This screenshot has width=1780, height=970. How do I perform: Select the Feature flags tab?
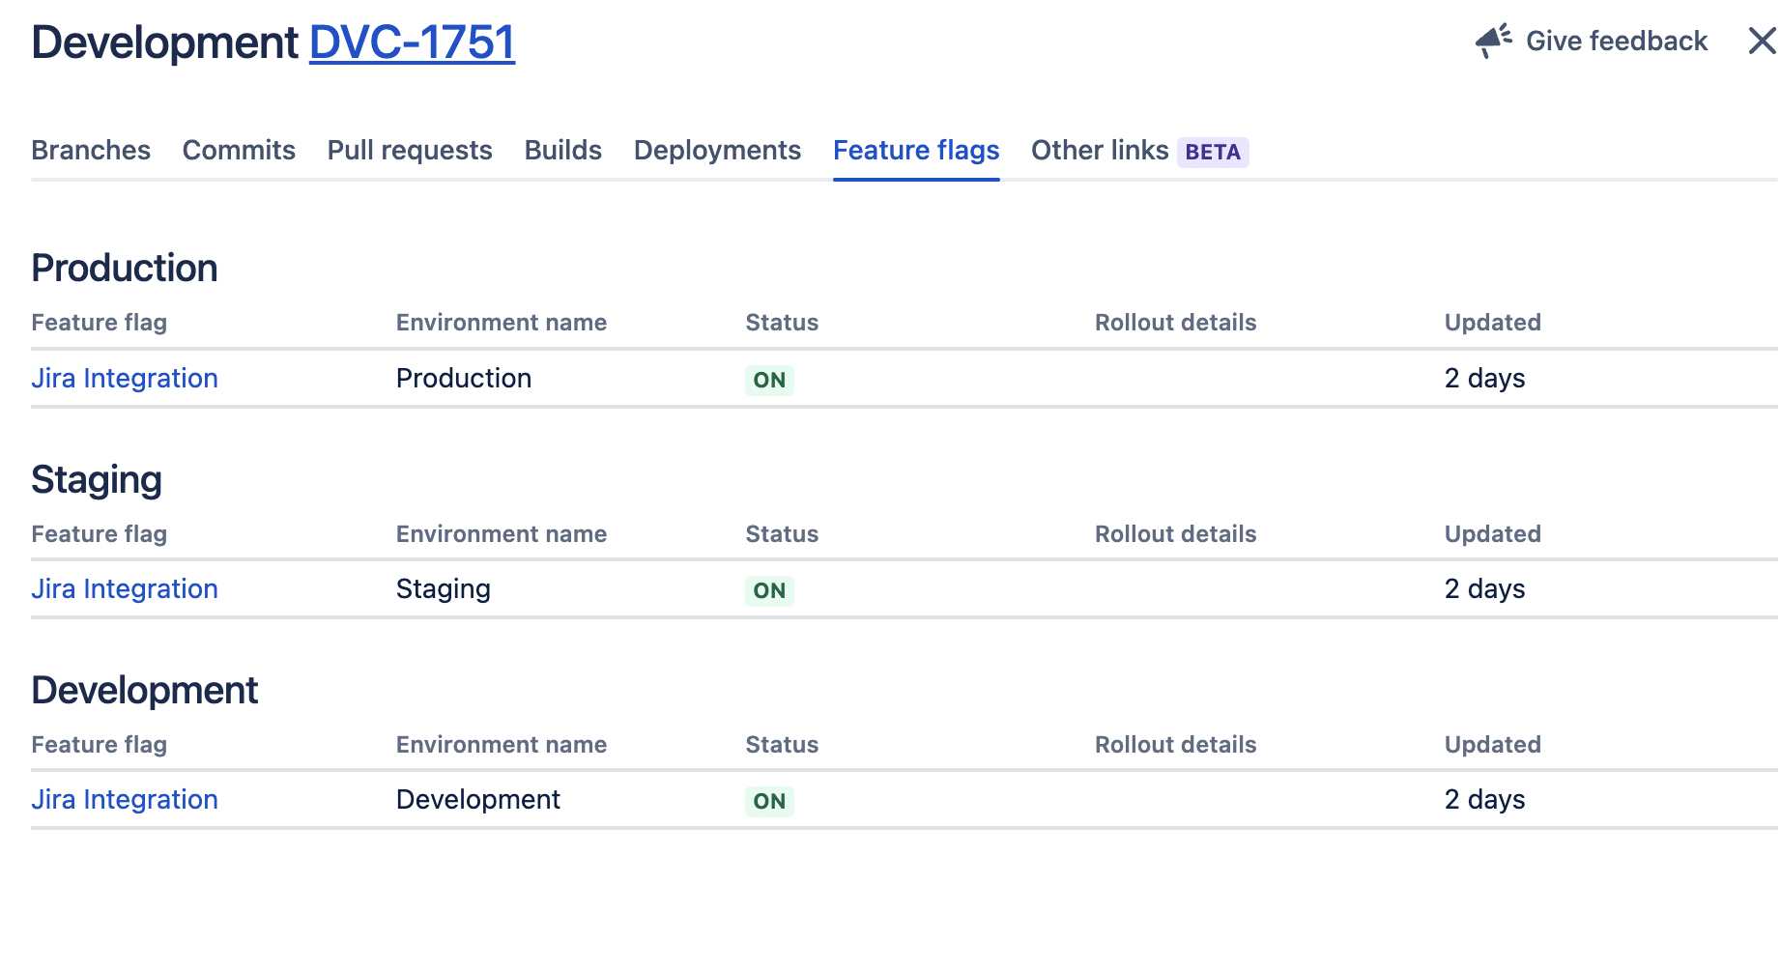tap(916, 151)
